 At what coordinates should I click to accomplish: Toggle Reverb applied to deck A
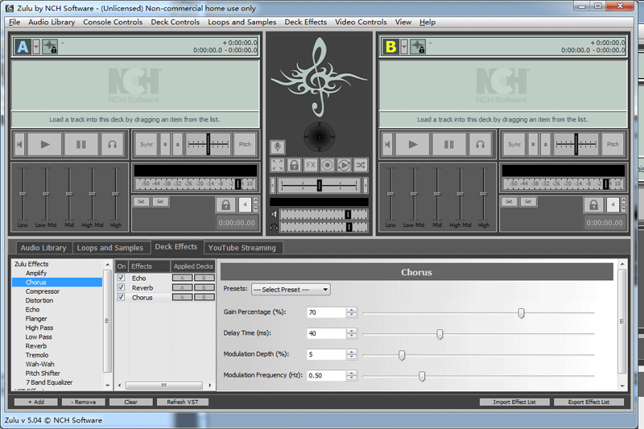pos(183,288)
